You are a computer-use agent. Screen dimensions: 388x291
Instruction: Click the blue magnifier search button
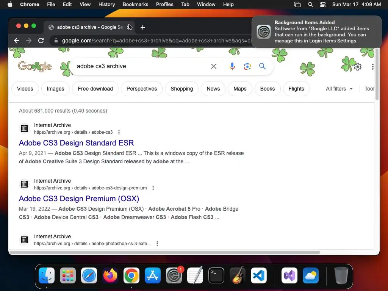point(262,66)
